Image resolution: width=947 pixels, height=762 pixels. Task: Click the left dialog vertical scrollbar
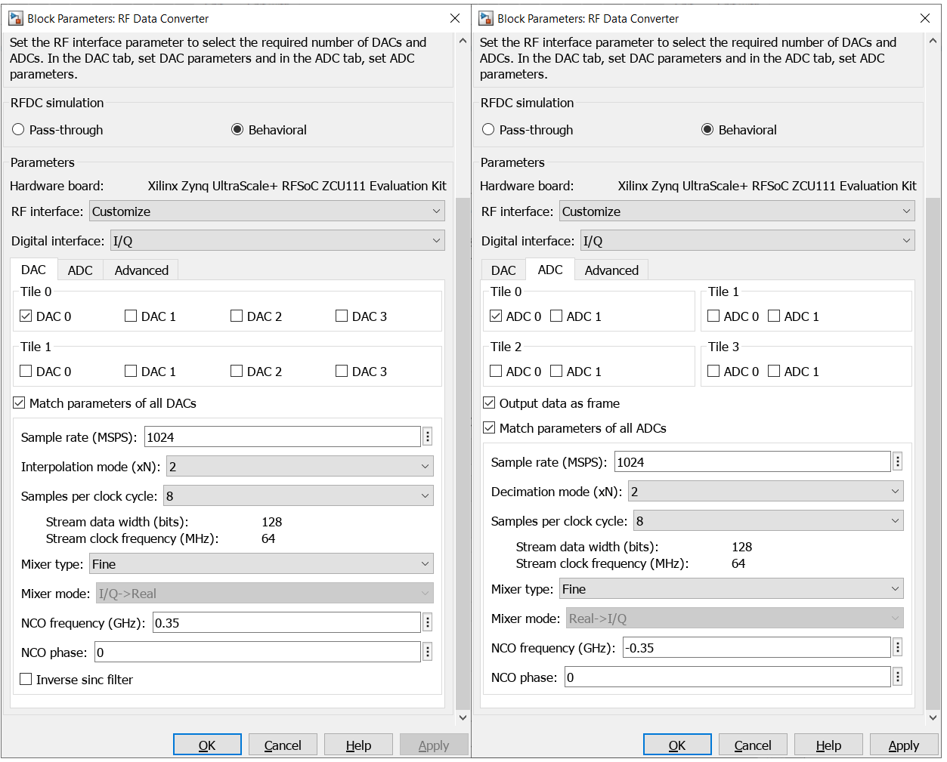(463, 453)
